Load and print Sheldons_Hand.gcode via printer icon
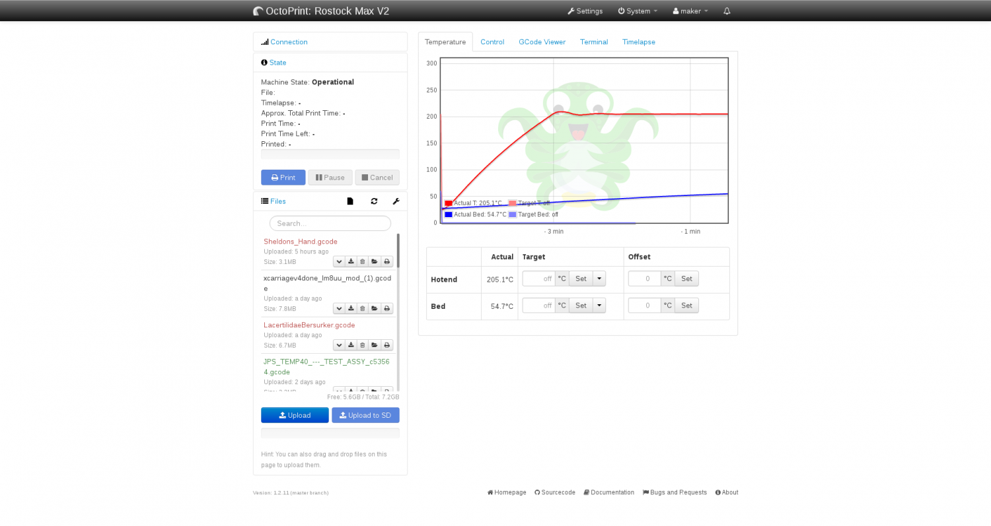Image resolution: width=991 pixels, height=526 pixels. point(387,261)
